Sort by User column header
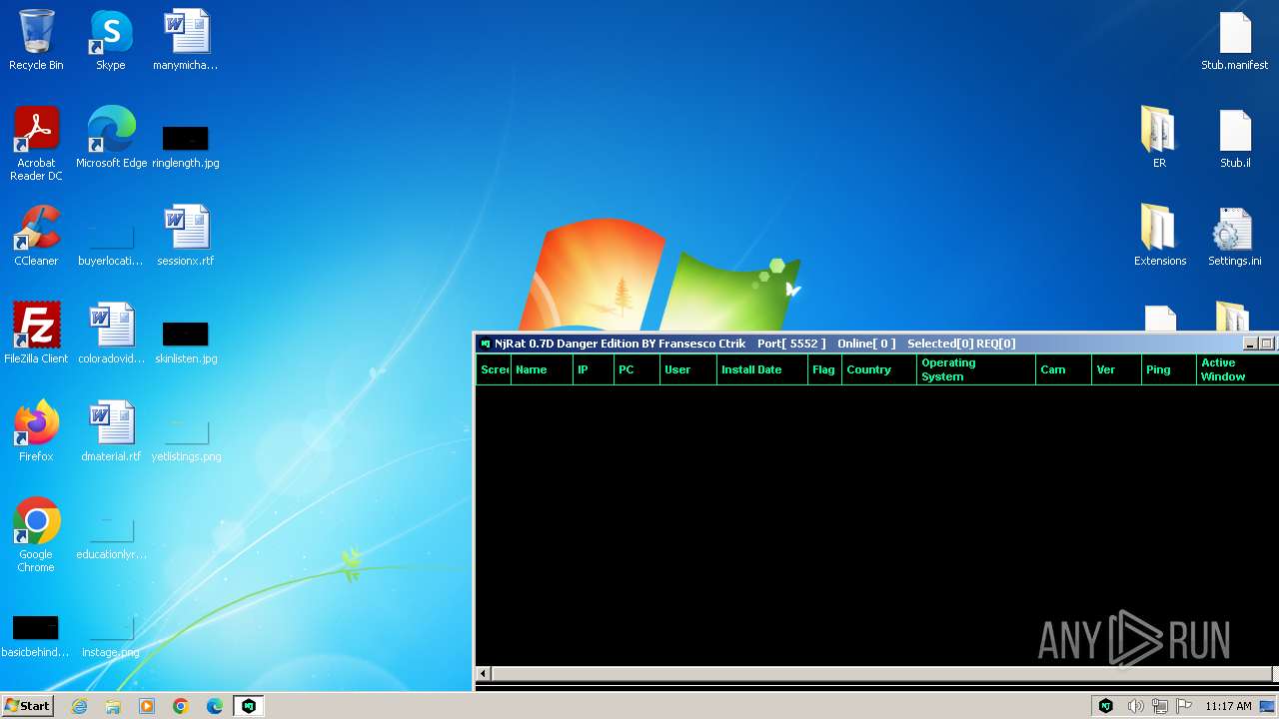Viewport: 1279px width, 719px height. pos(688,369)
